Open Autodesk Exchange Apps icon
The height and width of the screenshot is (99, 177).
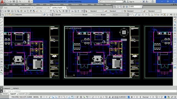tap(144, 2)
